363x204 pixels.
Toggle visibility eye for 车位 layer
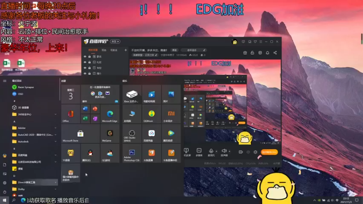click(85, 68)
